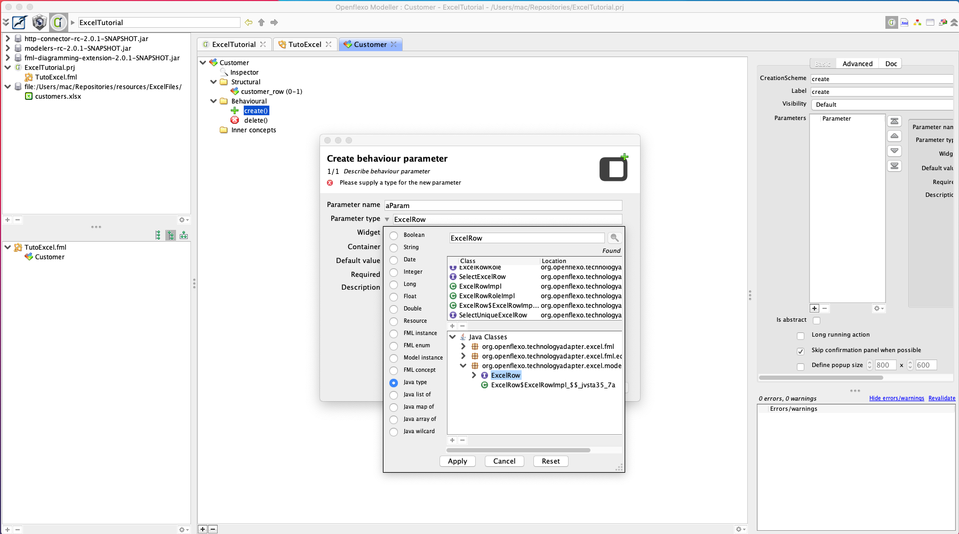Select the Boolean type radio button
This screenshot has width=959, height=534.
[x=394, y=235]
